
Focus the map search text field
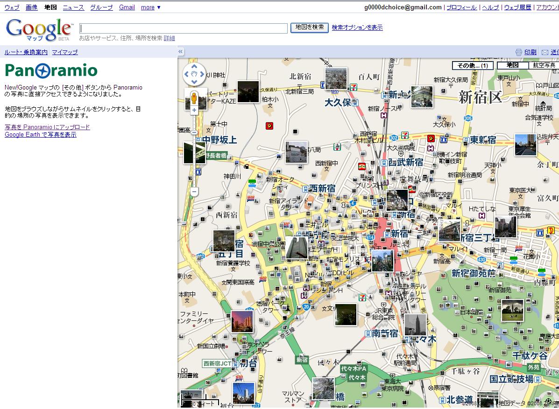184,28
